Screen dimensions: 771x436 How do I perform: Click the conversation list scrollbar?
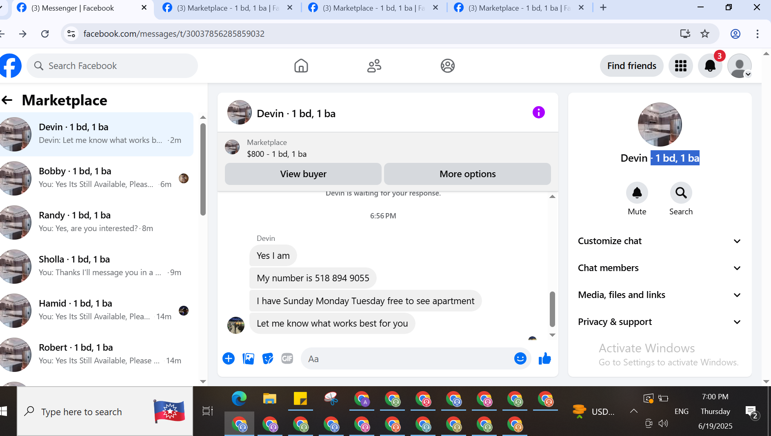[x=203, y=169]
